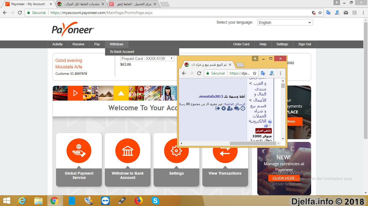Click settings gear icon in forum popup
The image size is (368, 206).
point(224,108)
